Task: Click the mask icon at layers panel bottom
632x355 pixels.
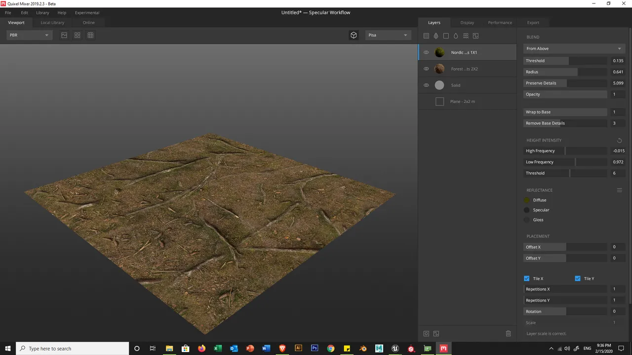Action: 426,334
